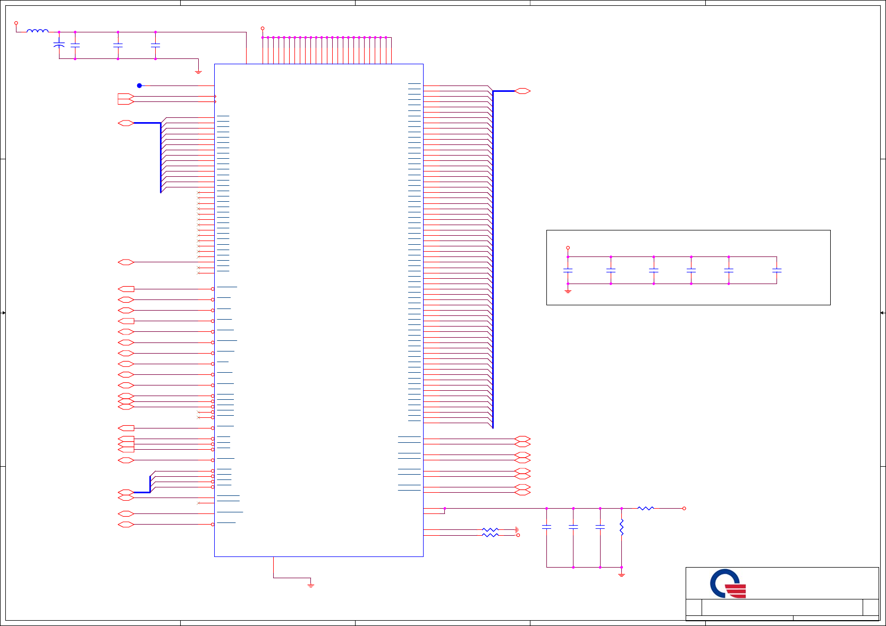Select the vertical resistor beside the three capacitors
This screenshot has width=886, height=626.
click(621, 527)
